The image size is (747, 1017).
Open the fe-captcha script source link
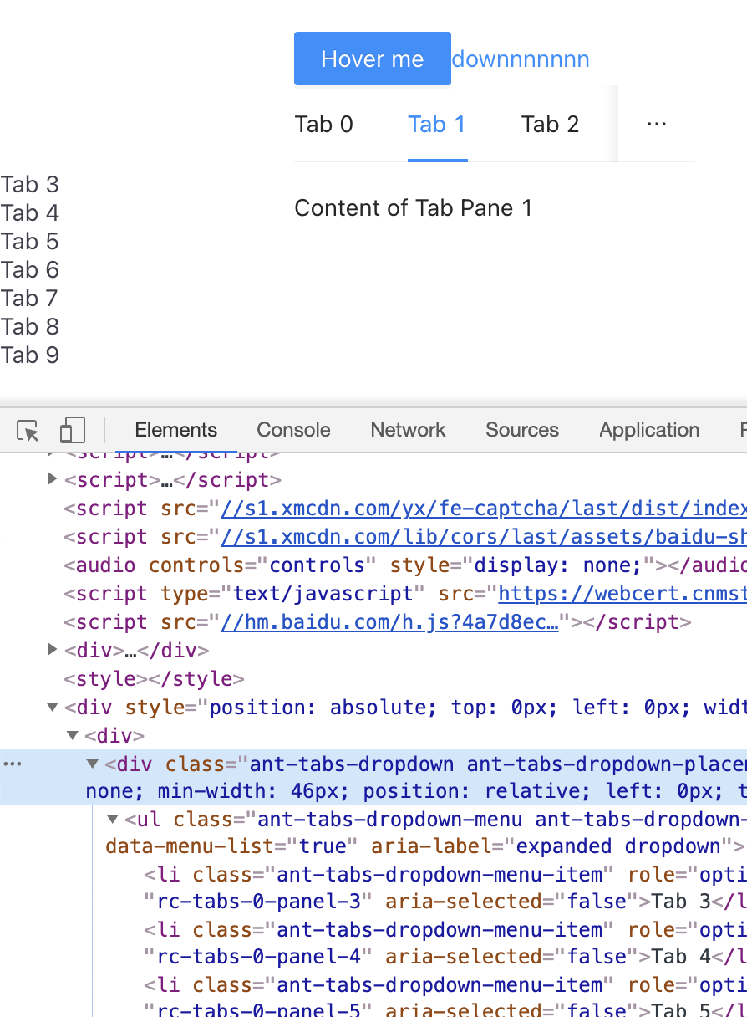tap(483, 508)
